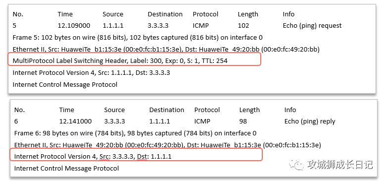
Task: Click ICMP line in second packet
Action: pos(66,169)
